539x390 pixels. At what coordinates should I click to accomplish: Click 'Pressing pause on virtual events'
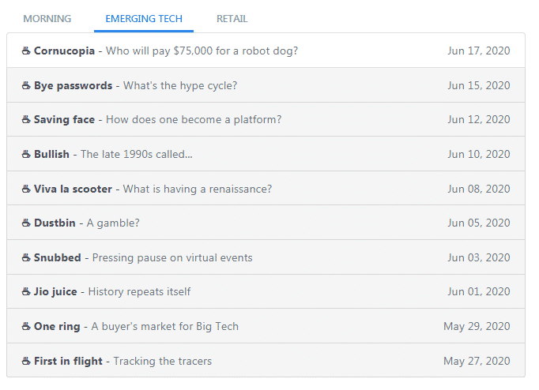[172, 257]
